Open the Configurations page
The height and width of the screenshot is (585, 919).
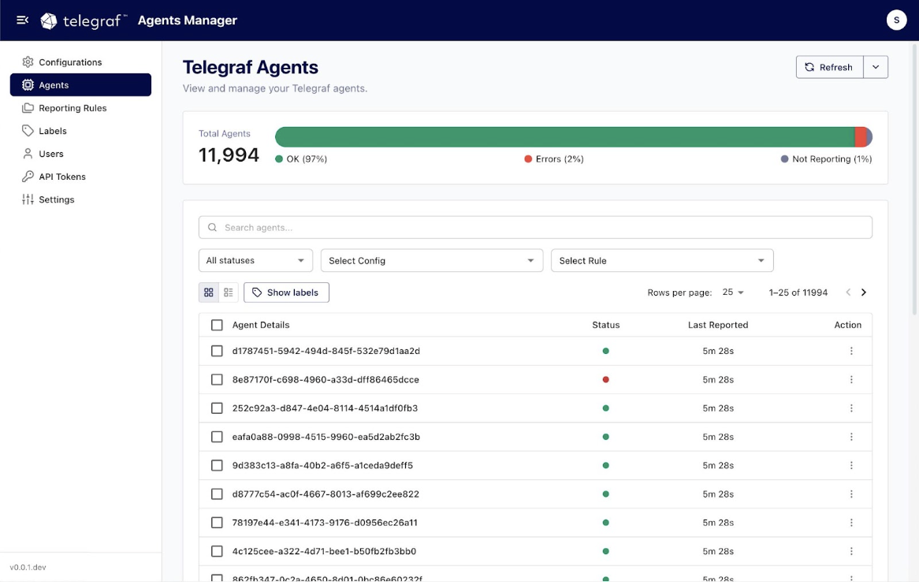80,62
